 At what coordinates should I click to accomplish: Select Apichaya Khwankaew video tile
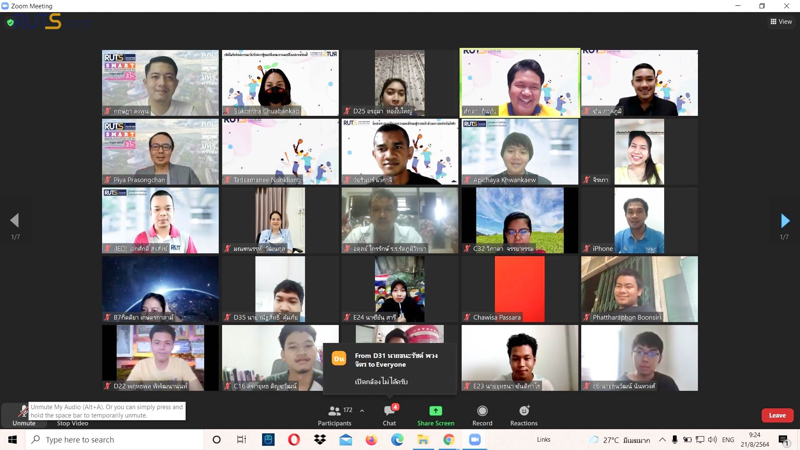coord(520,152)
